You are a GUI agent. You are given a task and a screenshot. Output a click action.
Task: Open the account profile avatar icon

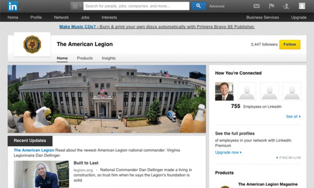[302, 6]
